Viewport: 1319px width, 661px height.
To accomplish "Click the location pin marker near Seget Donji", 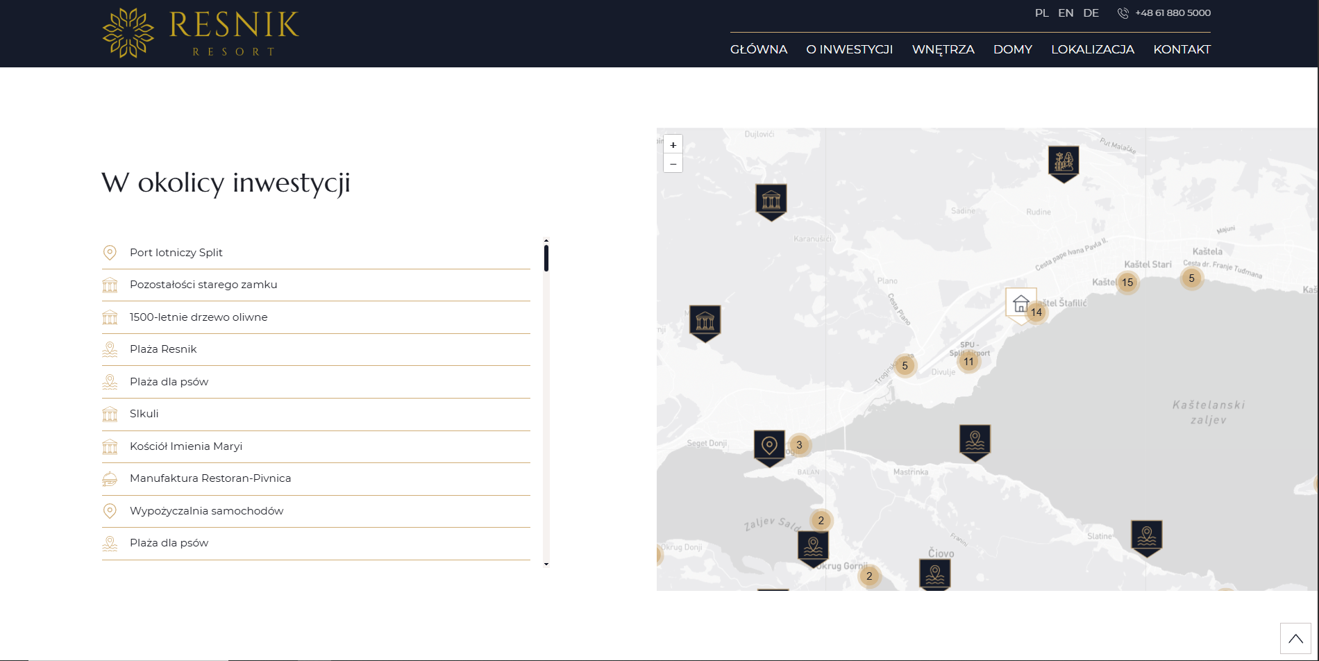I will click(769, 448).
